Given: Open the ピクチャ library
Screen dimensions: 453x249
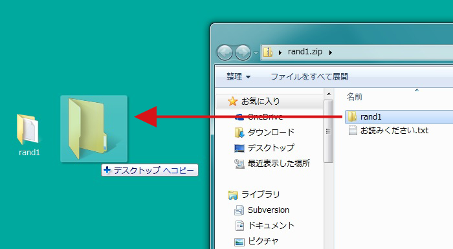Looking at the screenshot, I should (263, 241).
